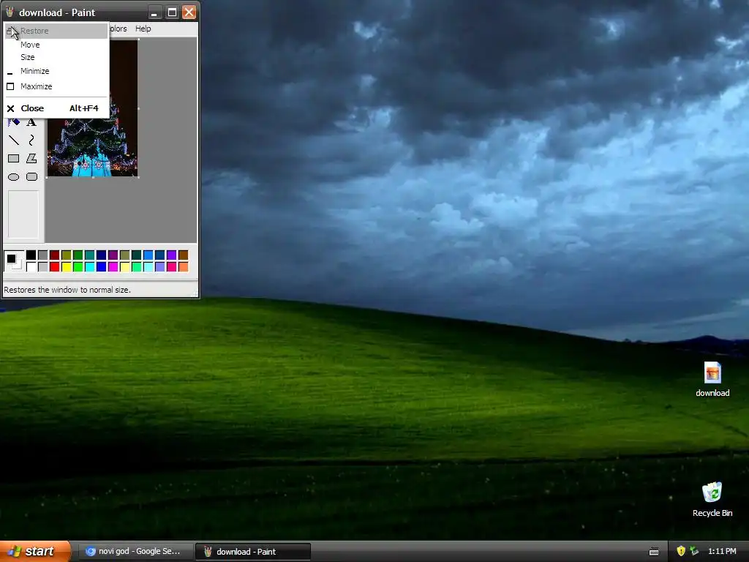This screenshot has width=749, height=562.
Task: Choose Restore from the system menu
Action: 56,31
